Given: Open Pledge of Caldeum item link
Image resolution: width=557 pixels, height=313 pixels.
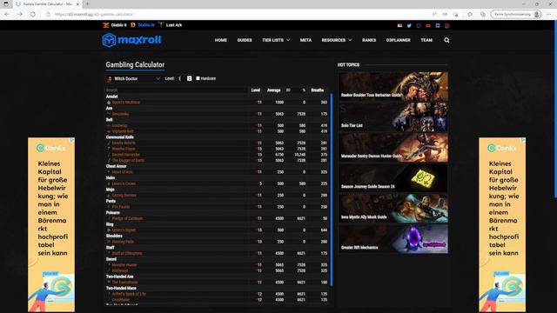Looking at the screenshot, I should pyautogui.click(x=127, y=218).
